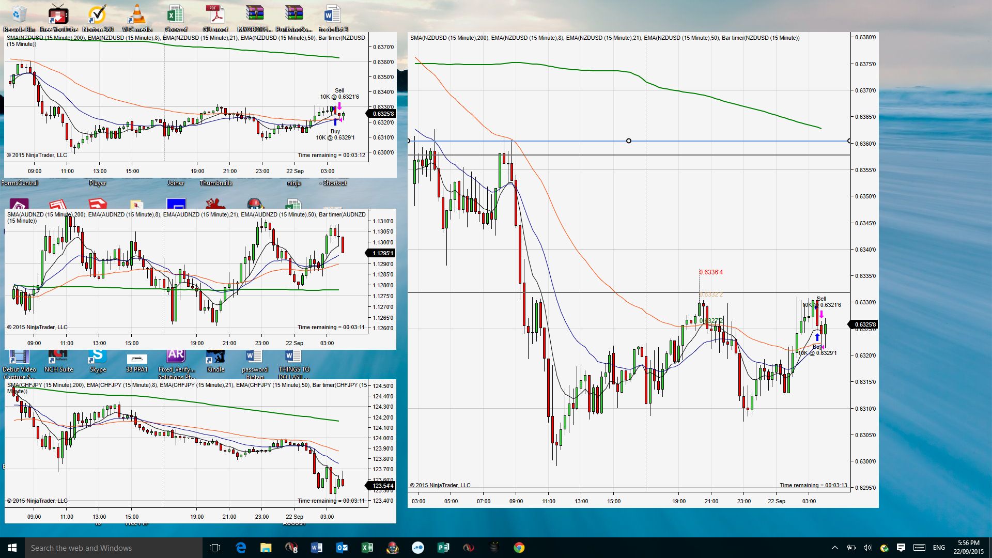Open the GD proof PDF file
The width and height of the screenshot is (992, 558).
click(215, 16)
